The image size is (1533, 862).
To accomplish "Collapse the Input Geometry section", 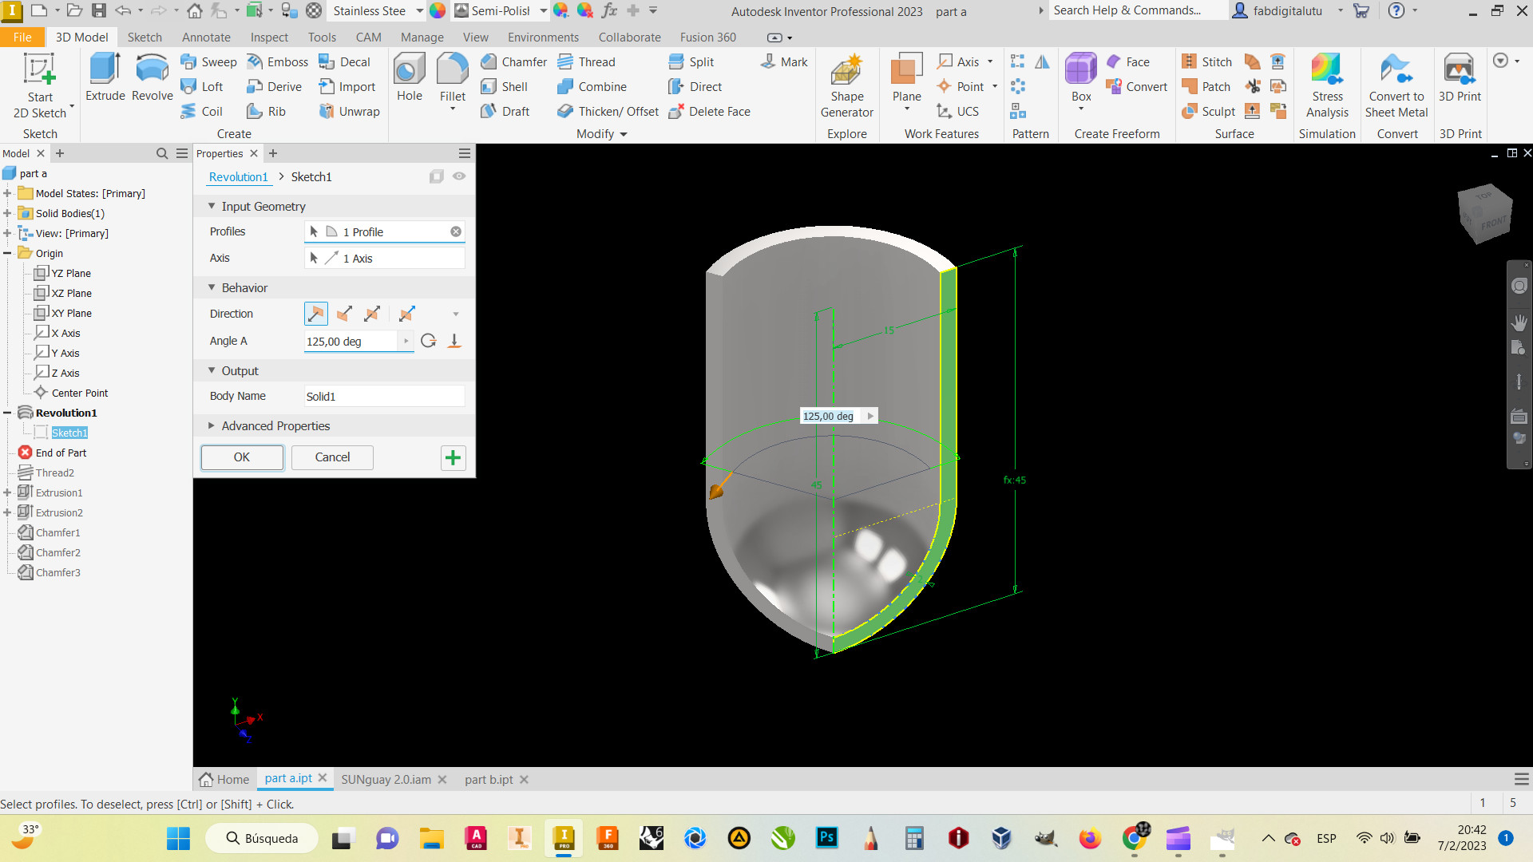I will pyautogui.click(x=212, y=206).
